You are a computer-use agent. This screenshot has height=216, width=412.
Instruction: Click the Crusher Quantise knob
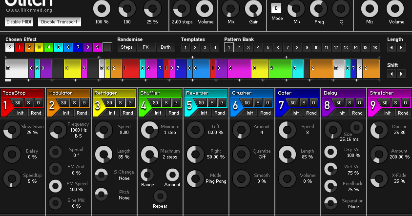(x=241, y=155)
